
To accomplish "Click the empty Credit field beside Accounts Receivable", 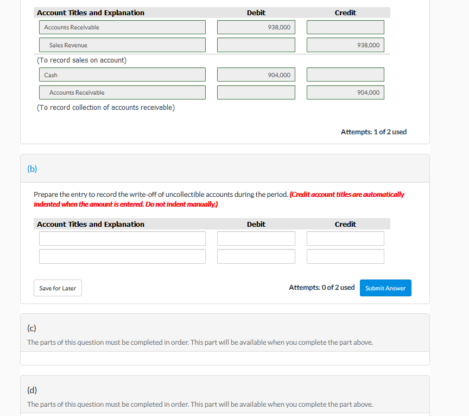I will tap(345, 27).
